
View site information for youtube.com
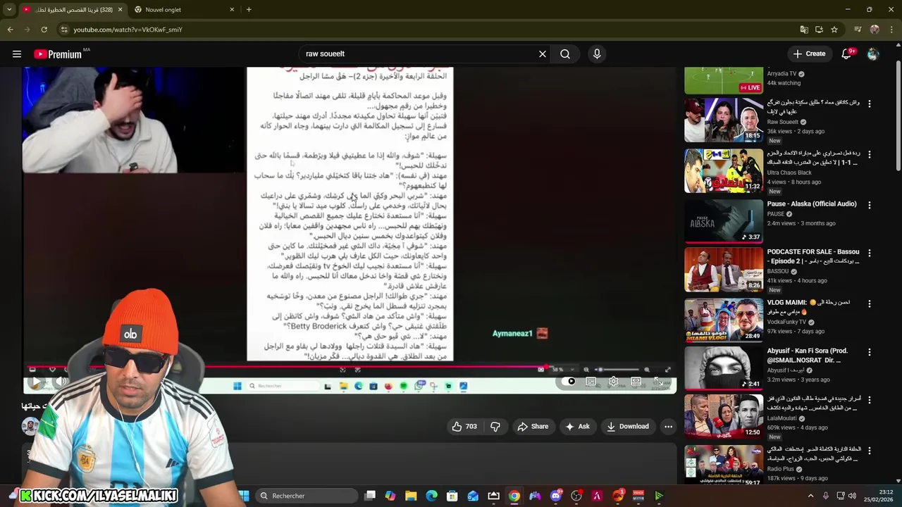pos(63,30)
